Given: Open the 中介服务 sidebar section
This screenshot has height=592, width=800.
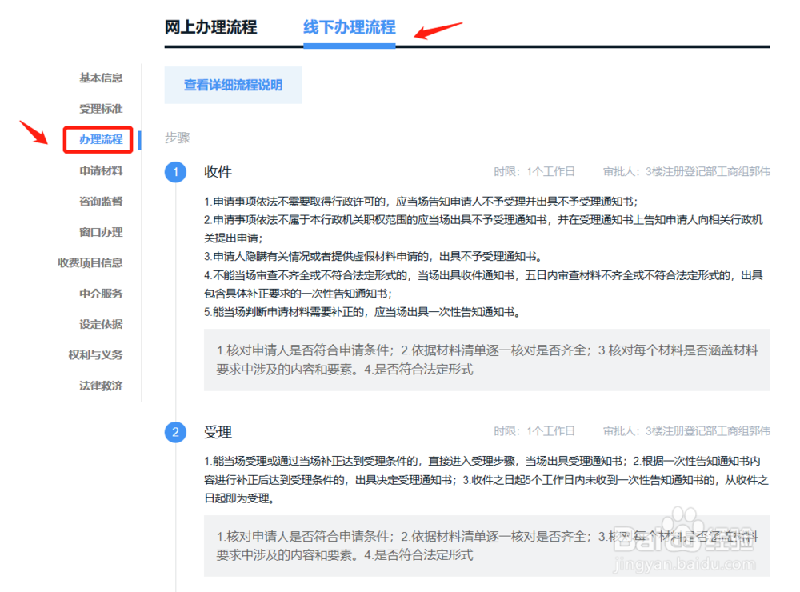Looking at the screenshot, I should click(x=101, y=294).
